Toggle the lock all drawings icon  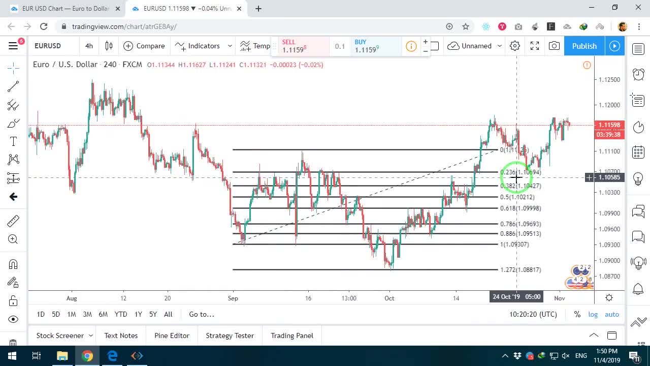point(13,301)
